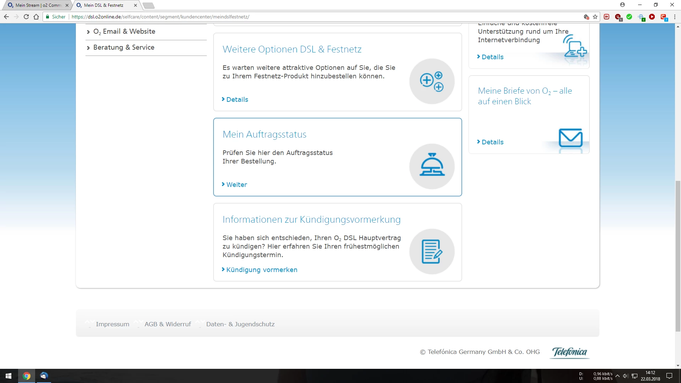Click the envelope icon for Meine Briefe

point(570,138)
